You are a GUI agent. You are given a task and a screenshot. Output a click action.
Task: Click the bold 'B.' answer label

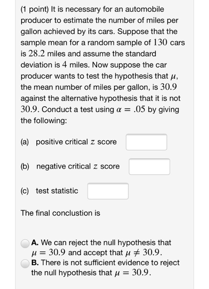pos(35,263)
